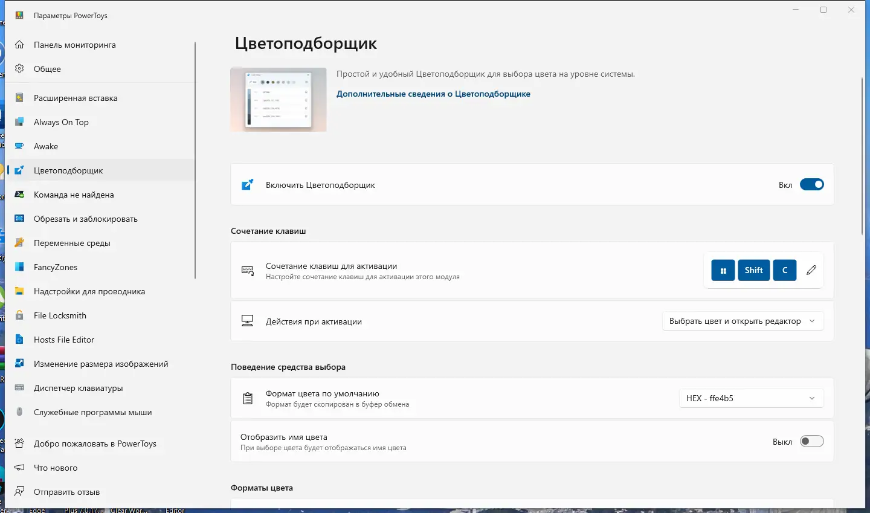Follow the Дополнительные сведения о Цветоподборщике link

point(433,94)
